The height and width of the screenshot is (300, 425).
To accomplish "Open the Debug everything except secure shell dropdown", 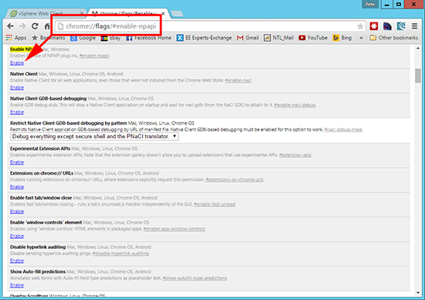I will (94, 136).
